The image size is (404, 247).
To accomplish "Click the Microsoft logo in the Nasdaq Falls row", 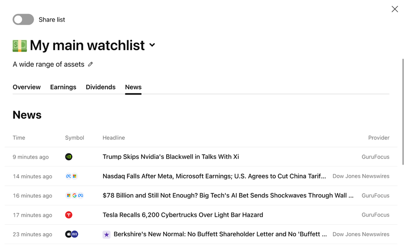I will 74,176.
